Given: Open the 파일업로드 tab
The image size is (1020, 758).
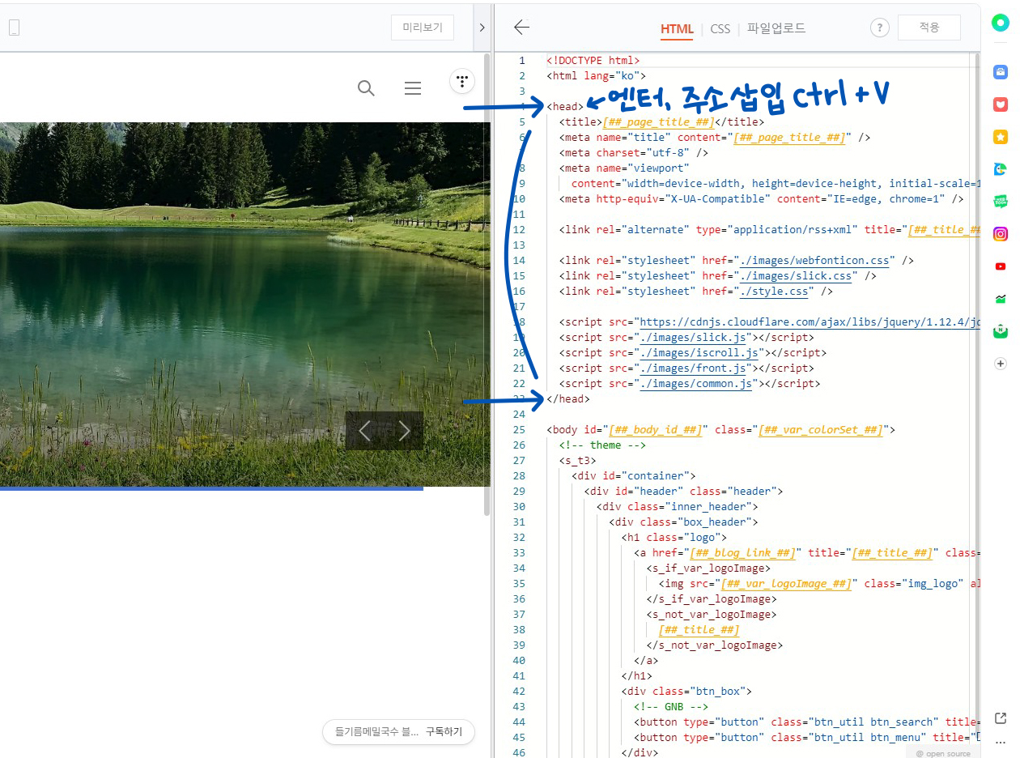Looking at the screenshot, I should [776, 28].
